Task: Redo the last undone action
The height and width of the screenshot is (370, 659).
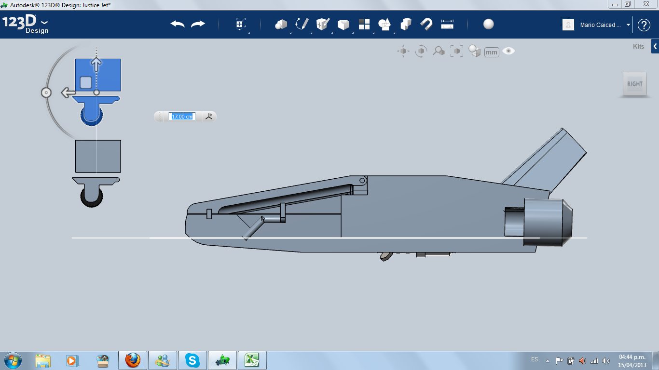Action: [x=198, y=24]
